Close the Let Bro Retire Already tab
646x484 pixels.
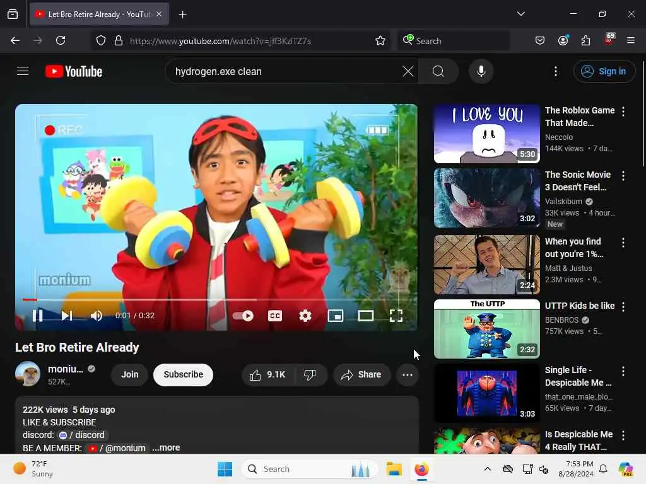[x=159, y=14]
